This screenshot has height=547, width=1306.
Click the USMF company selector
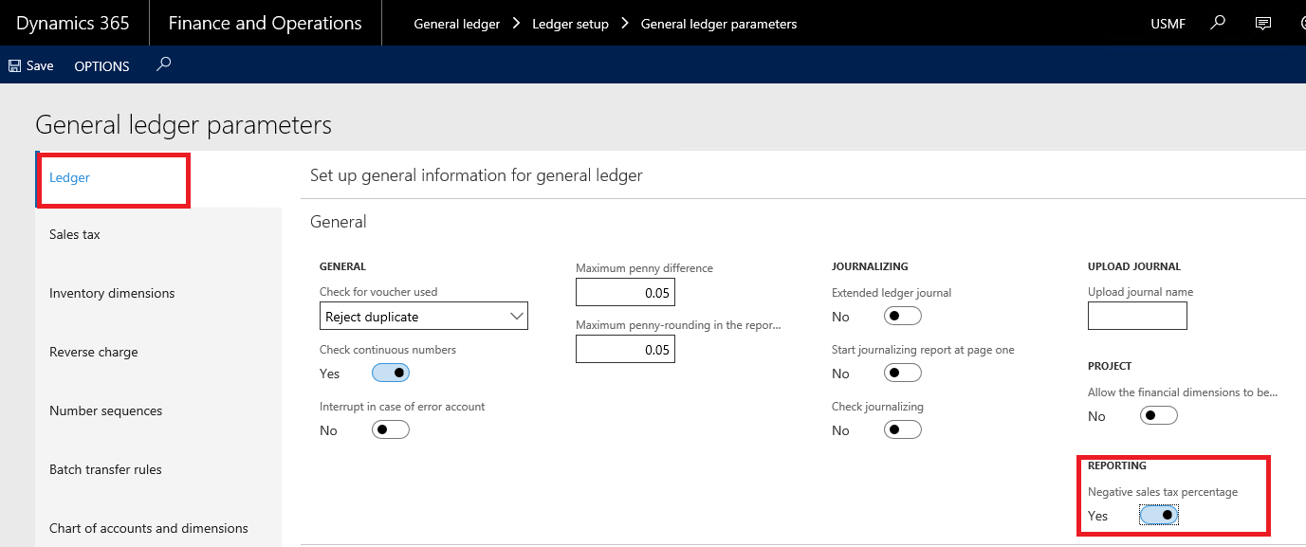point(1168,24)
